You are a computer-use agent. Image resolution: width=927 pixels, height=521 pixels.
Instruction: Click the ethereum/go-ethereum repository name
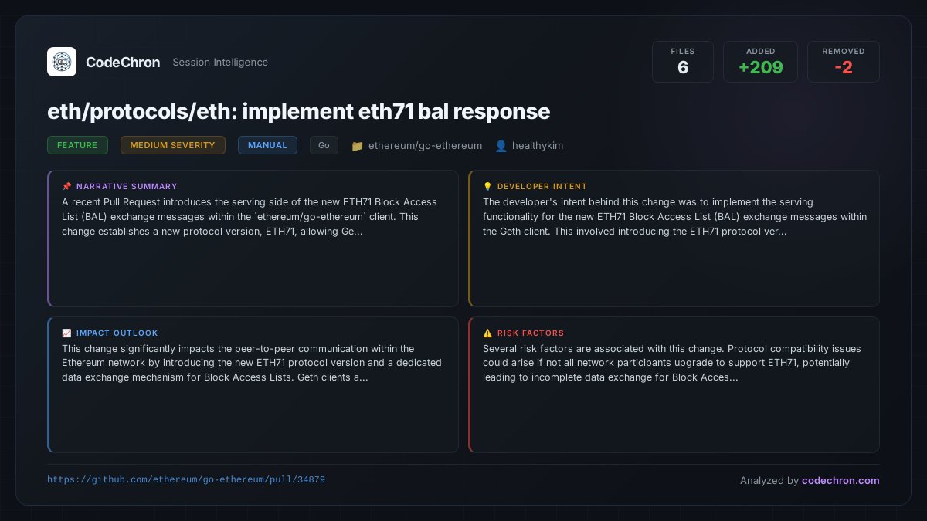coord(425,146)
